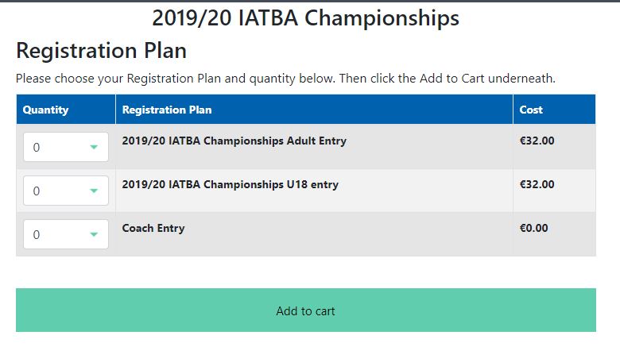Click the 'Please choose your Registration Plan' instruction text
Screen dimensions: 620x347
[285, 79]
